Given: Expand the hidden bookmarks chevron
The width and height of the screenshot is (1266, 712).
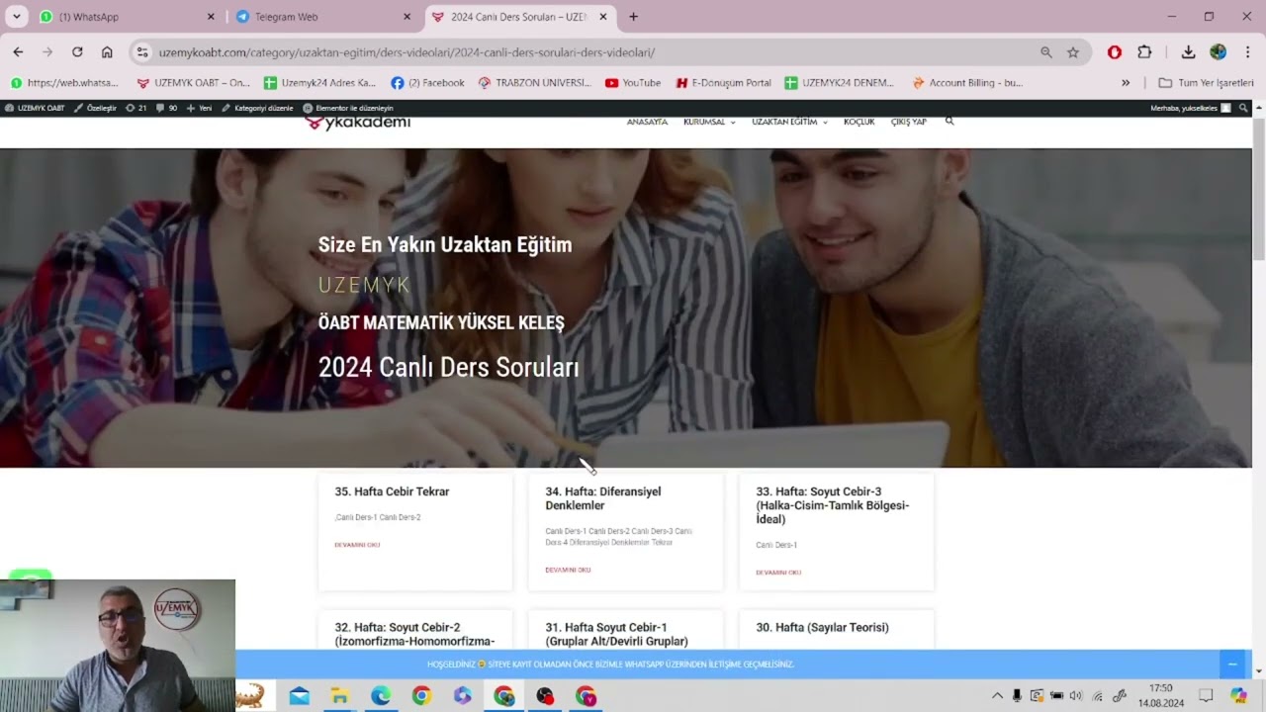Looking at the screenshot, I should [1126, 83].
